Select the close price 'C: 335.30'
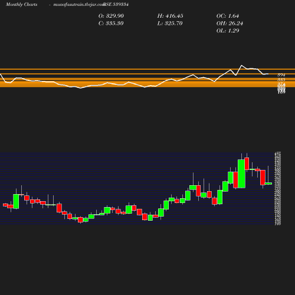 click(111, 23)
